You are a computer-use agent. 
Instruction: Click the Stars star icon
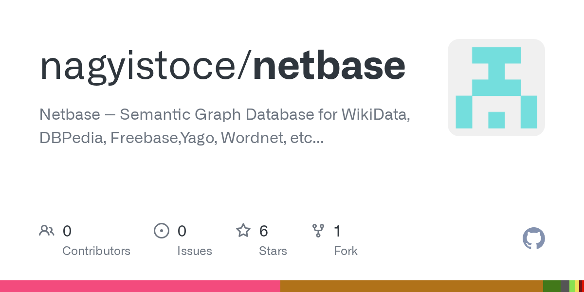coord(243,231)
